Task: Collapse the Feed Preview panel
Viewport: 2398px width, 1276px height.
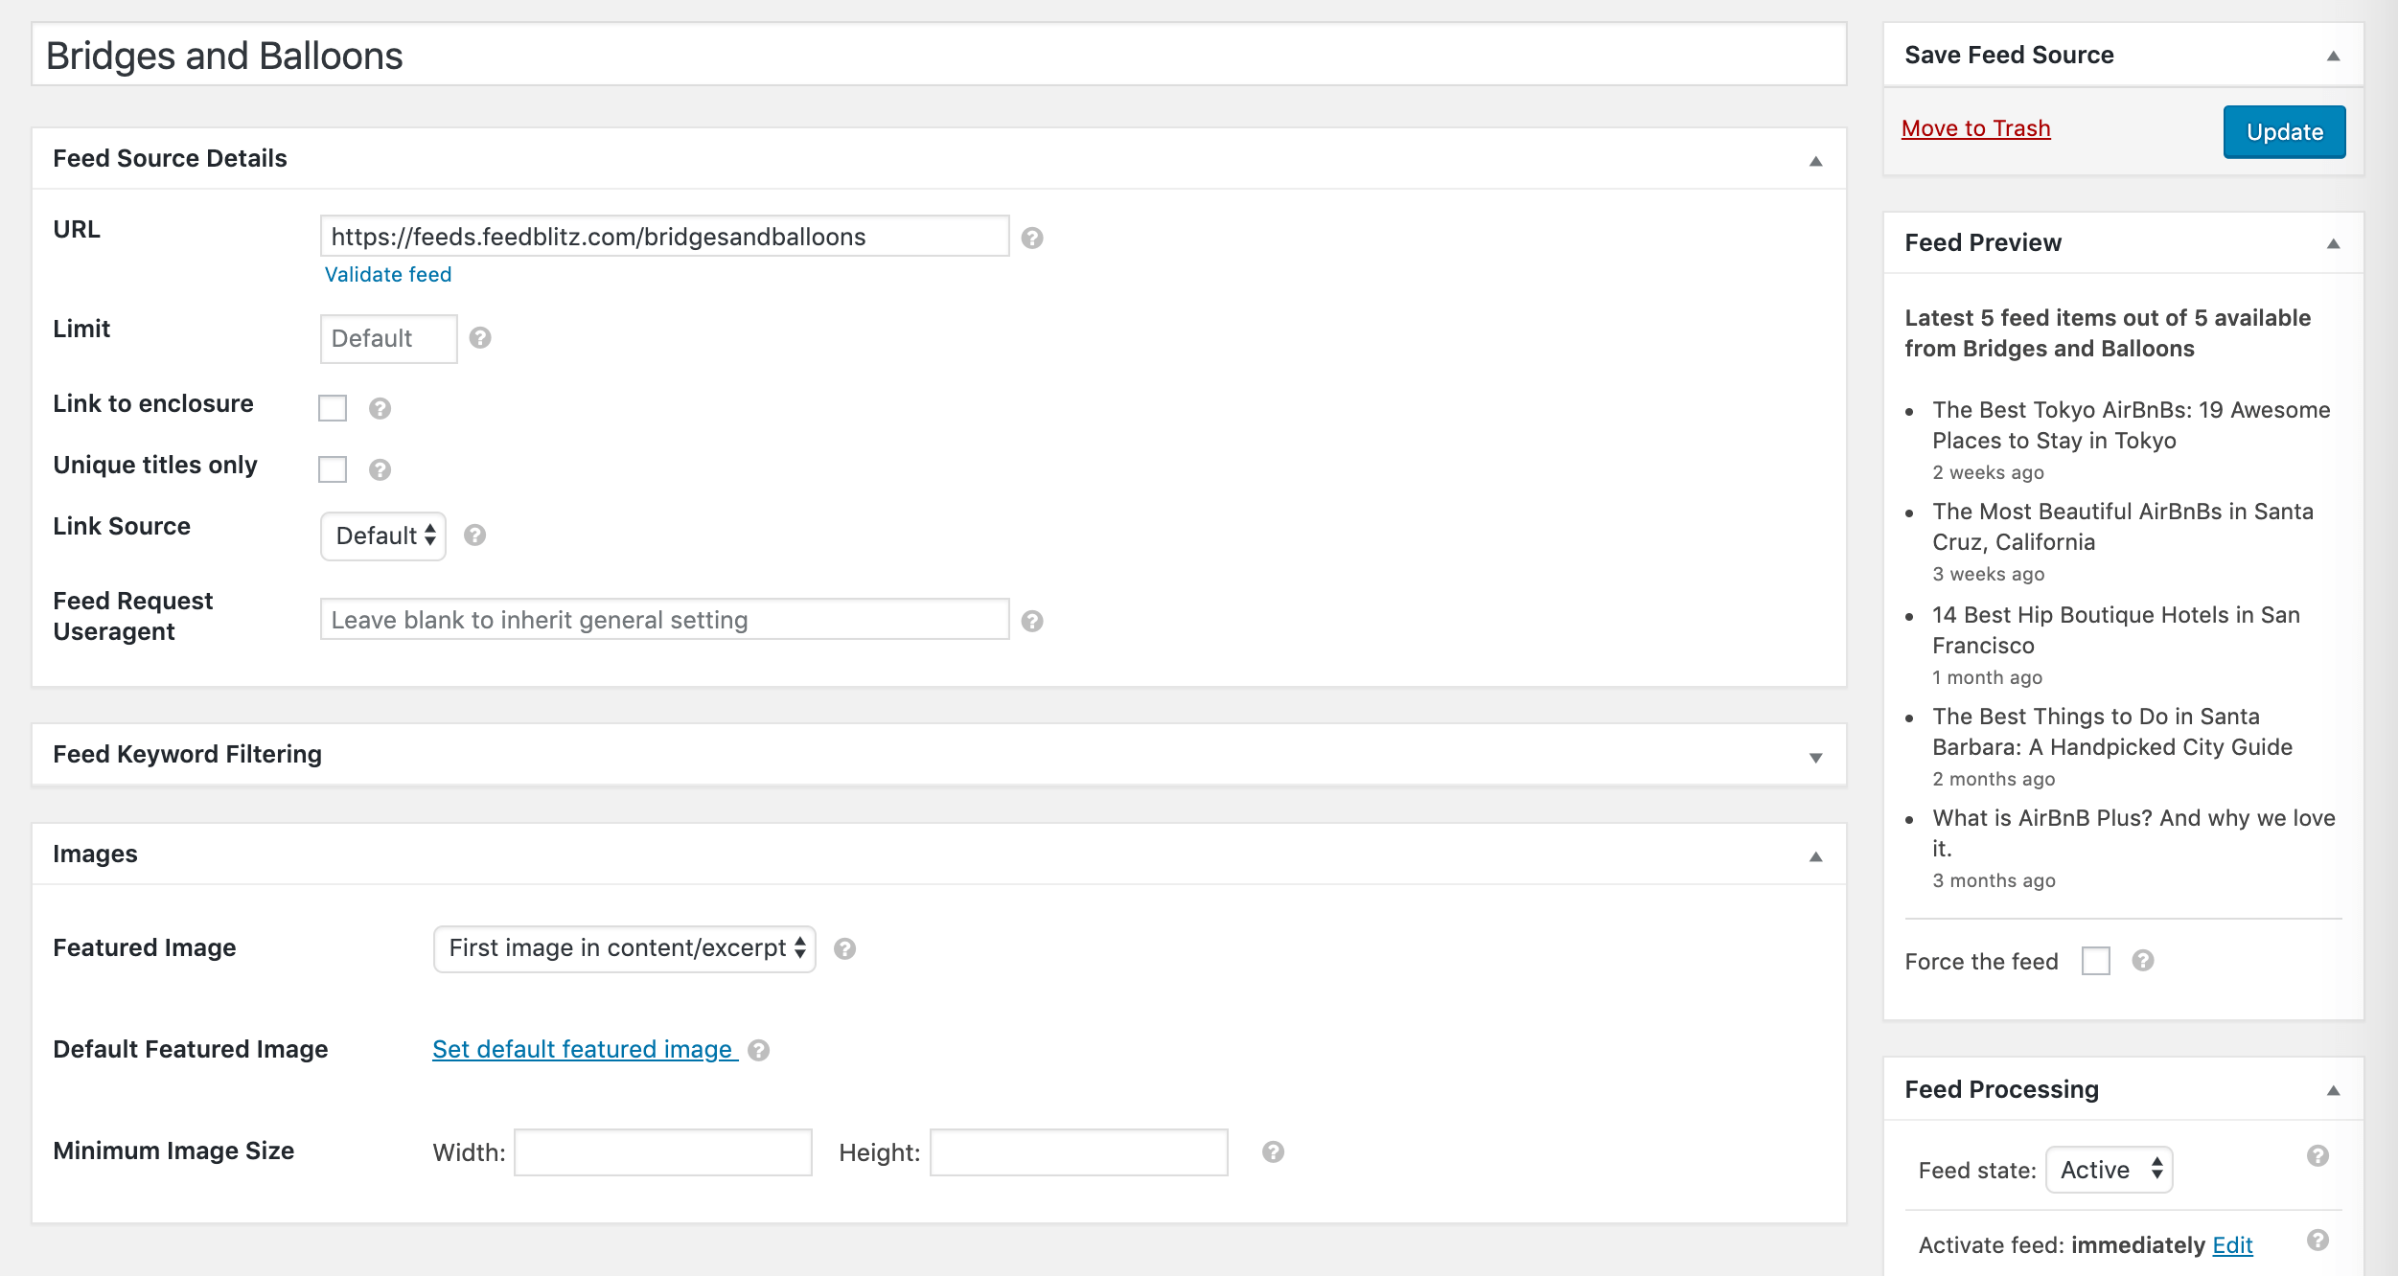Action: 2333,244
